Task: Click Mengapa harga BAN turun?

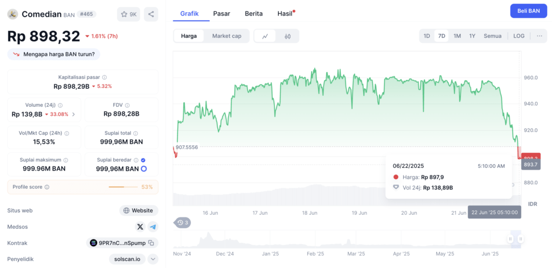Action: 53,54
